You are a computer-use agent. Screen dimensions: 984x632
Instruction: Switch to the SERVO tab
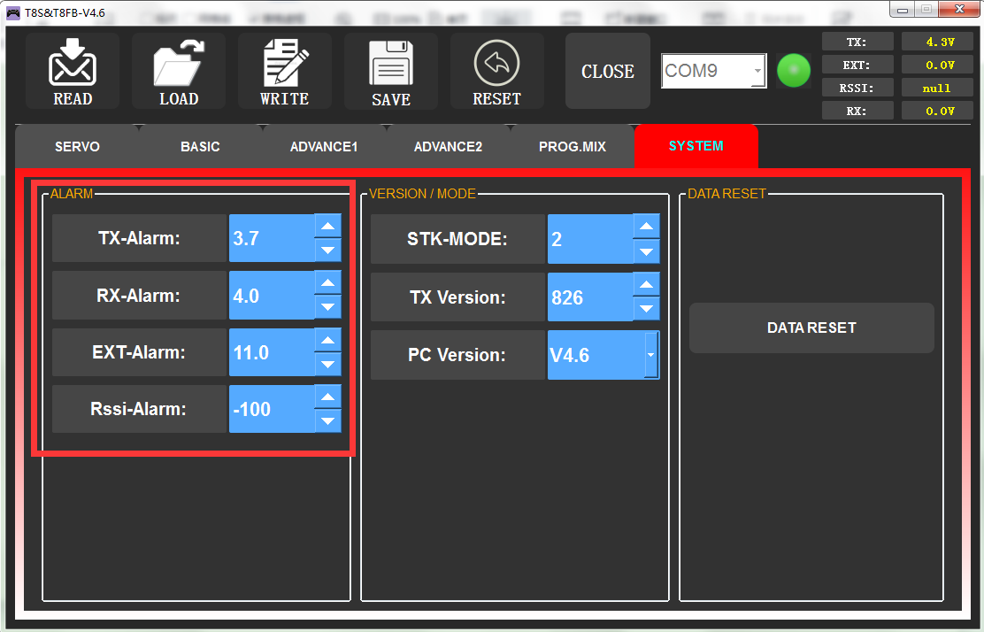77,146
